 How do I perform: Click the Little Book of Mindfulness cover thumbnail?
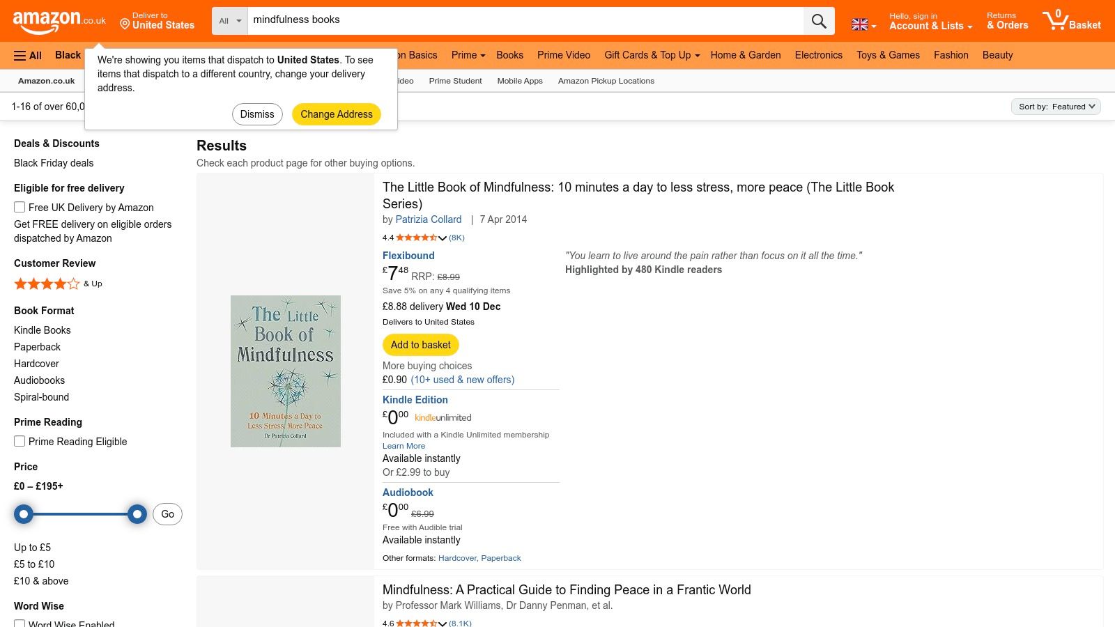click(x=285, y=371)
